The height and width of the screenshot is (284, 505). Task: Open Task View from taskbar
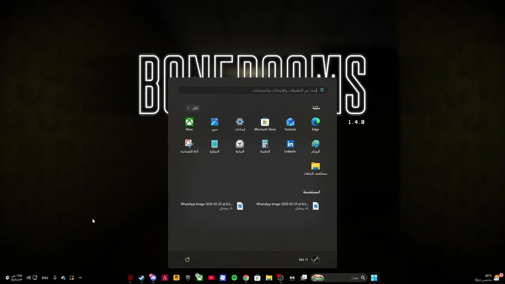304,278
